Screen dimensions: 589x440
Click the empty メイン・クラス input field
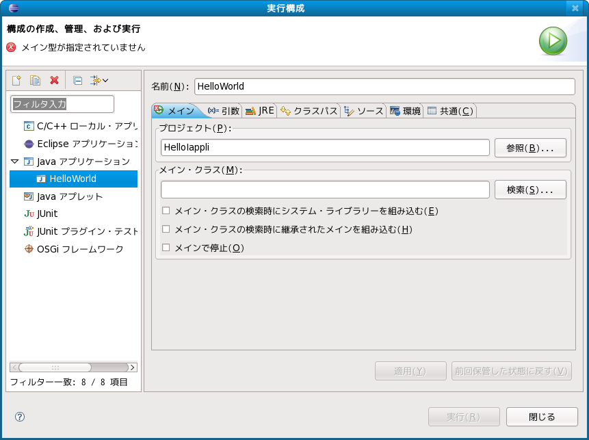[326, 190]
